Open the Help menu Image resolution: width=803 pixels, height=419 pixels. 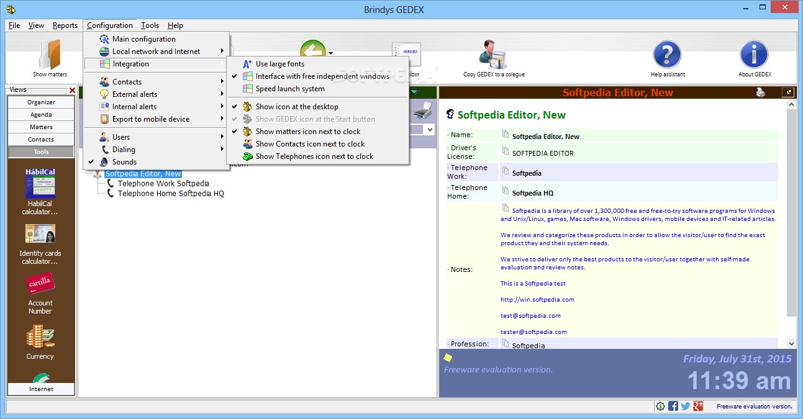pos(176,25)
